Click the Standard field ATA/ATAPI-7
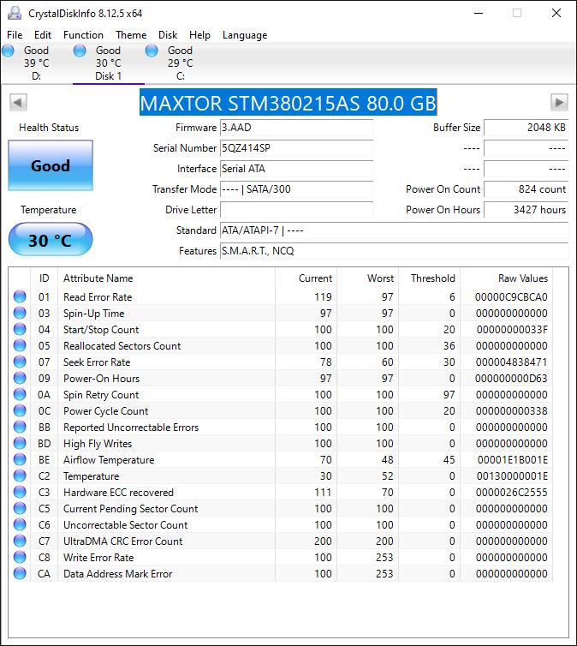Viewport: 577px width, 646px height. click(x=395, y=230)
